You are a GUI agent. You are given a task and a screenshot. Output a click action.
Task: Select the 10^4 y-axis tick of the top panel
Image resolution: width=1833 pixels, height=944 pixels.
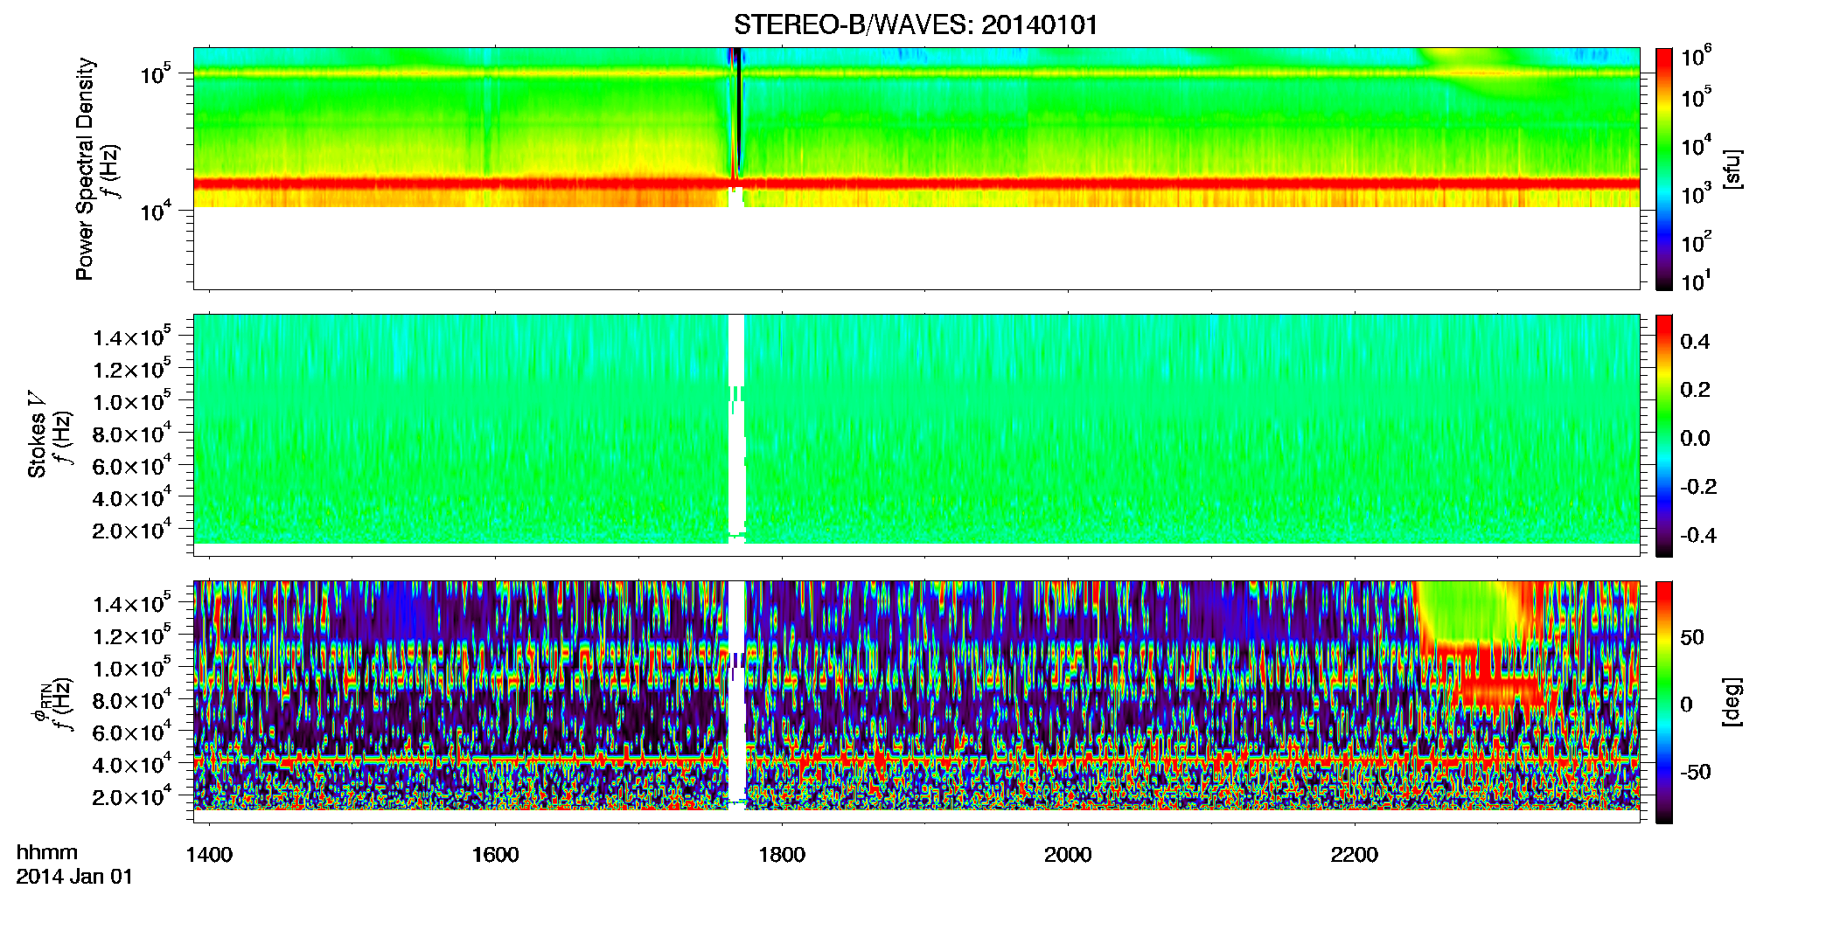coord(155,210)
